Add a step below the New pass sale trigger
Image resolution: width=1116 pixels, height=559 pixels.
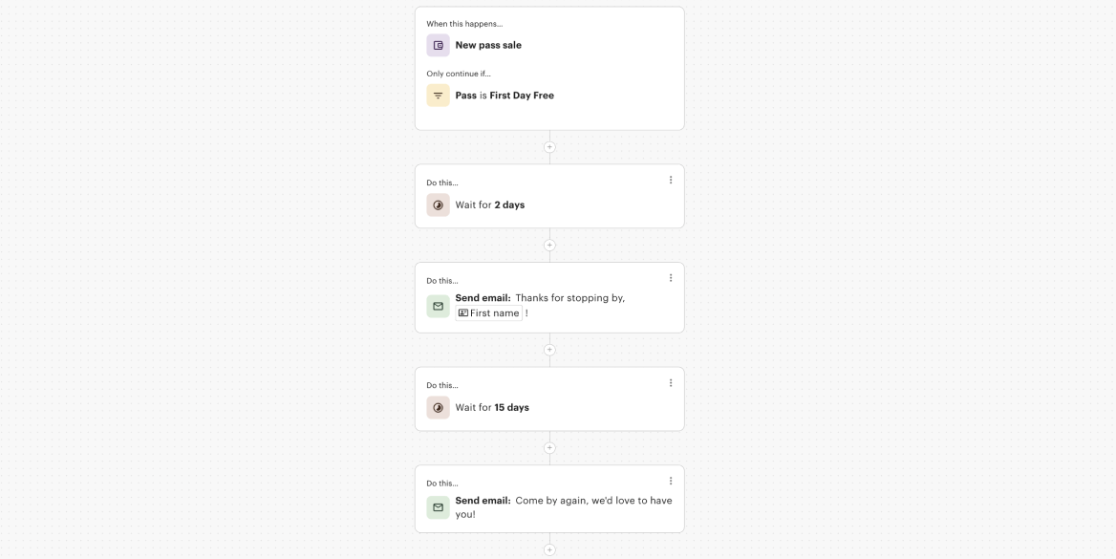click(549, 147)
